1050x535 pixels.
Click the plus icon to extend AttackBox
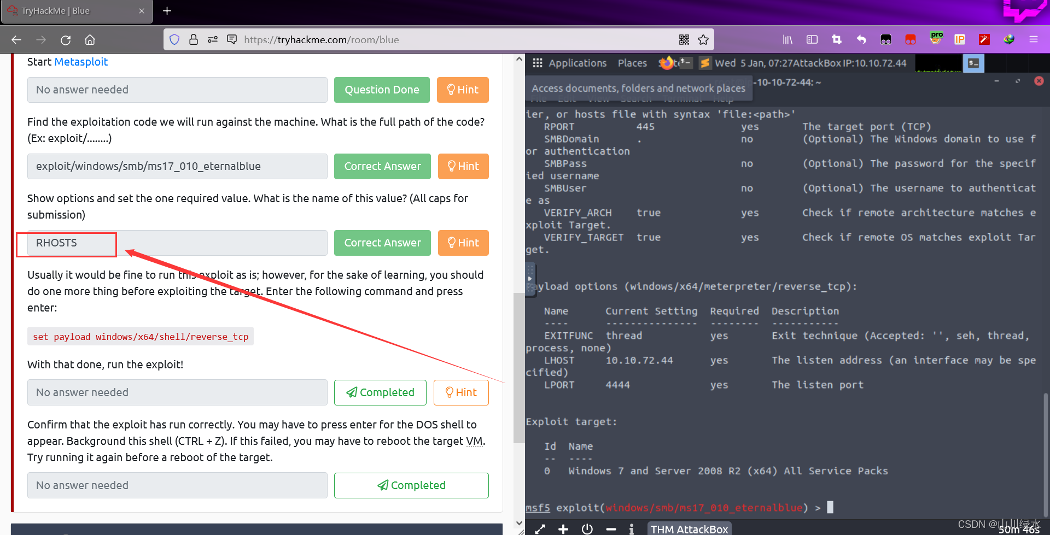pyautogui.click(x=563, y=529)
